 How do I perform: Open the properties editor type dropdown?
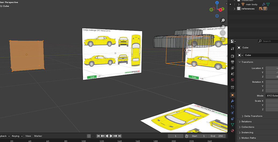pyautogui.click(x=233, y=41)
